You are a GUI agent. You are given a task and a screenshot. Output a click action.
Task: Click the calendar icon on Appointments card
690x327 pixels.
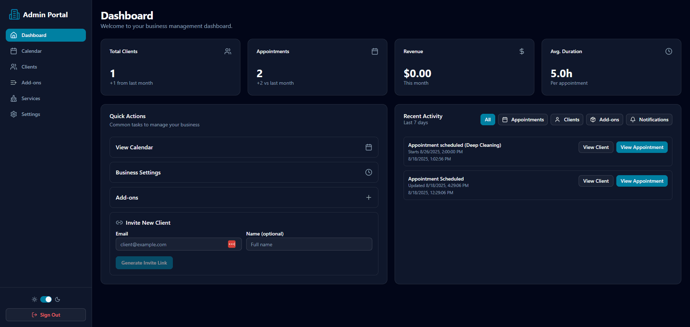tap(375, 51)
